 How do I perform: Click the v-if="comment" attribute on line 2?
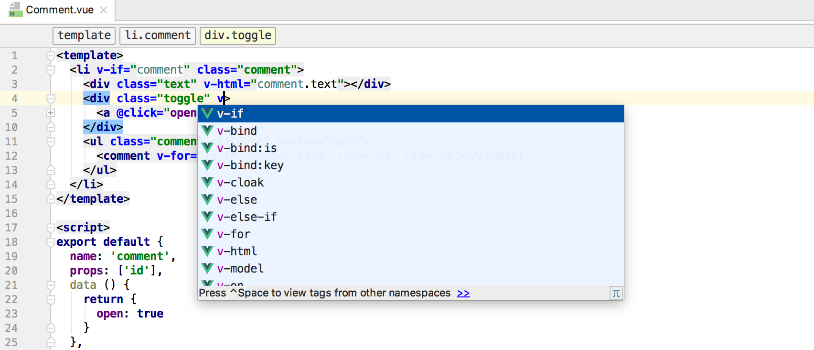click(143, 70)
